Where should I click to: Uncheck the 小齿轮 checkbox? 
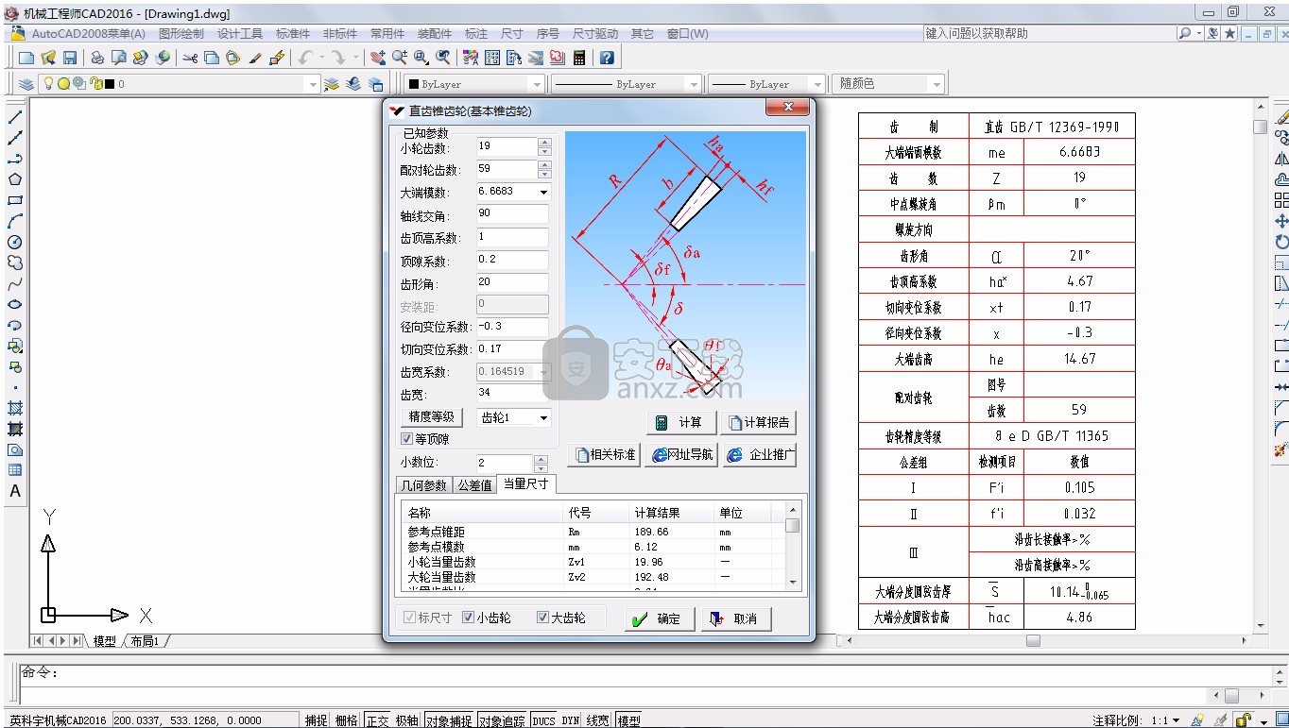pyautogui.click(x=468, y=618)
